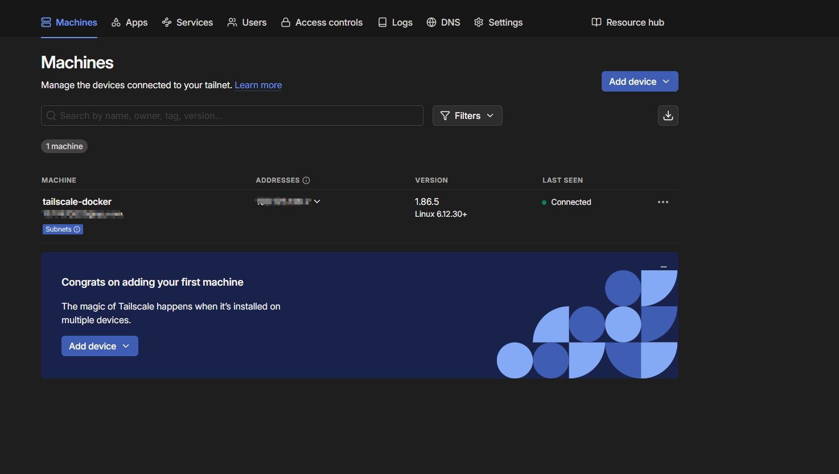839x474 pixels.
Task: Click the download/export machines icon
Action: point(668,116)
